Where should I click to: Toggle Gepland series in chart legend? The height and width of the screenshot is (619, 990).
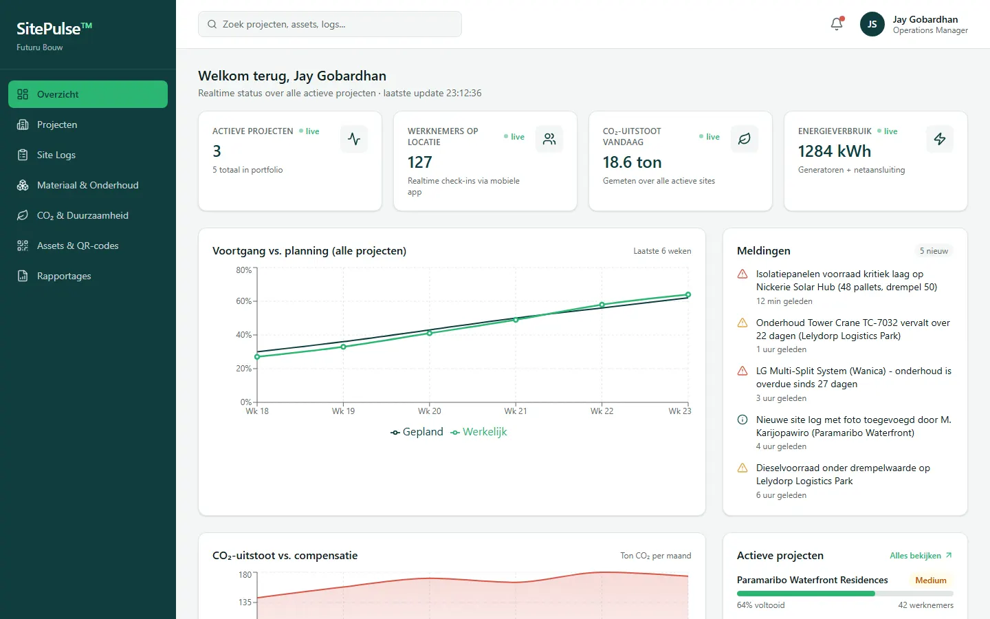[417, 432]
